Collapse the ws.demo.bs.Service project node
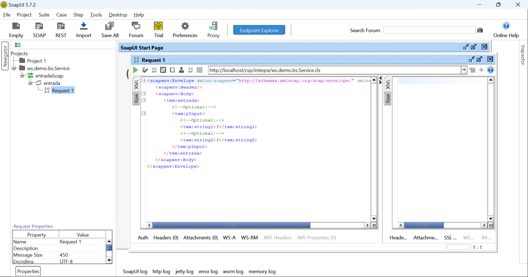The height and width of the screenshot is (277, 528). pos(14,68)
